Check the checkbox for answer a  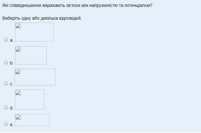[6, 39]
